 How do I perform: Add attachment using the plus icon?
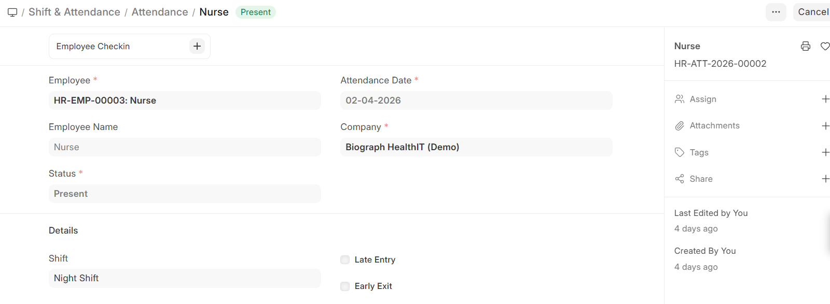click(825, 126)
